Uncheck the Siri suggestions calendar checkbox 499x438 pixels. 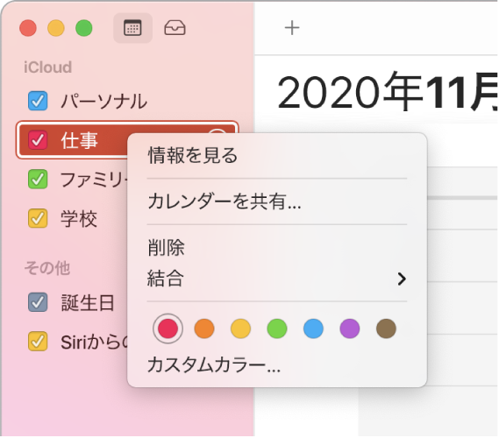[x=38, y=342]
